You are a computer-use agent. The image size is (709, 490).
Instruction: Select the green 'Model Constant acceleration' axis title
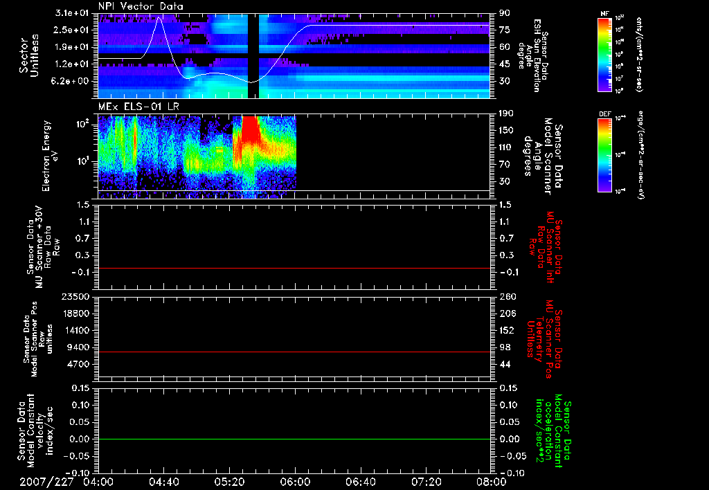[553, 430]
